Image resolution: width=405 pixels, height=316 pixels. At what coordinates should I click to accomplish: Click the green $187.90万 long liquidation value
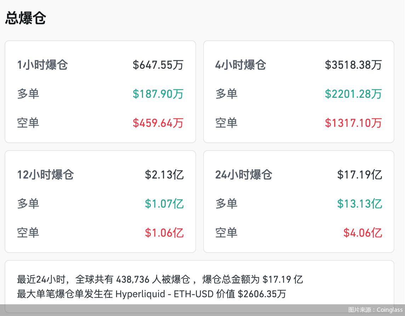158,94
